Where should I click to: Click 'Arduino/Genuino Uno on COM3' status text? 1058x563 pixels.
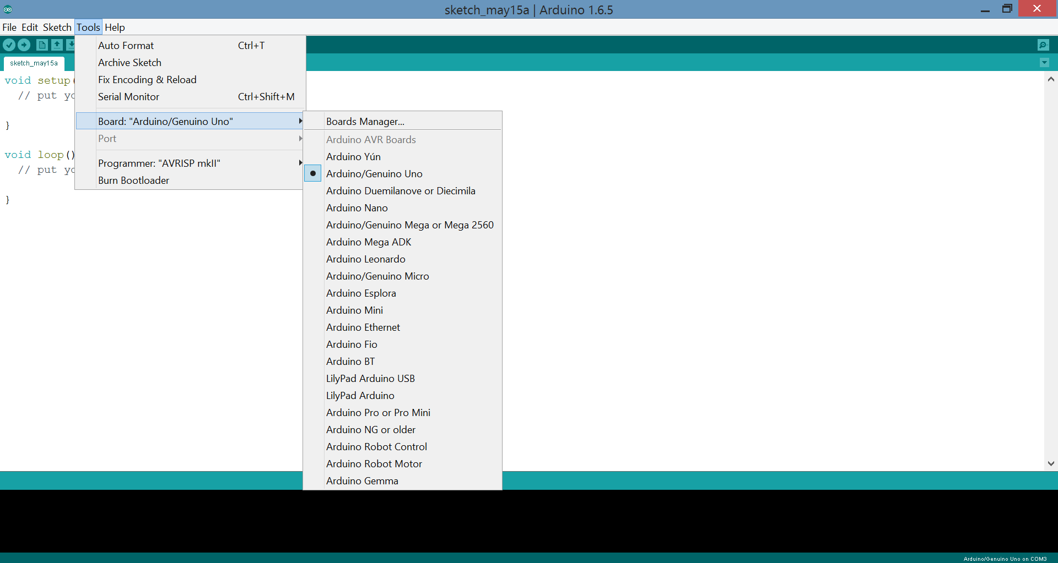tap(1005, 559)
